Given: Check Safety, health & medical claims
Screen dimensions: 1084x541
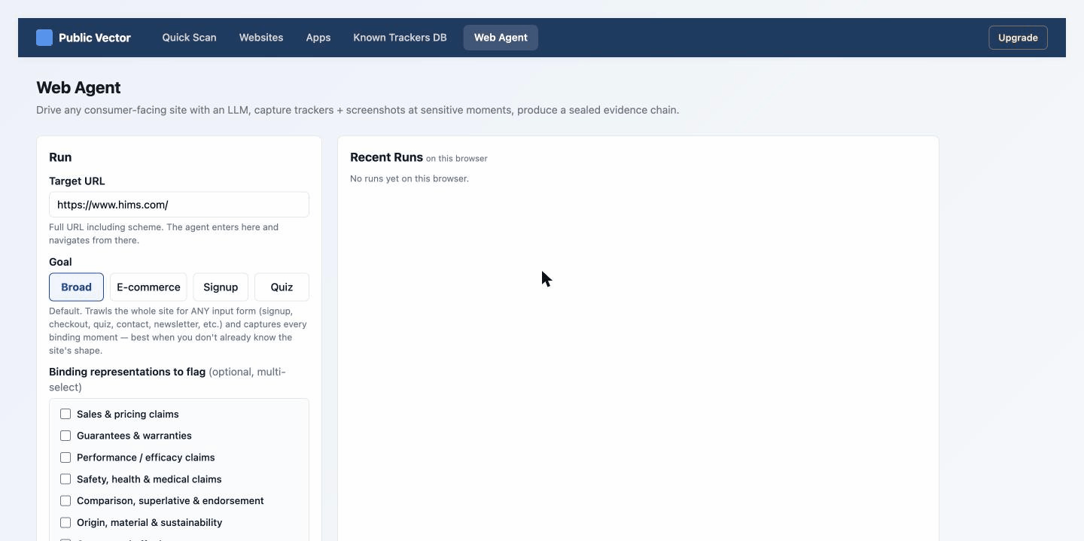Looking at the screenshot, I should (x=65, y=479).
